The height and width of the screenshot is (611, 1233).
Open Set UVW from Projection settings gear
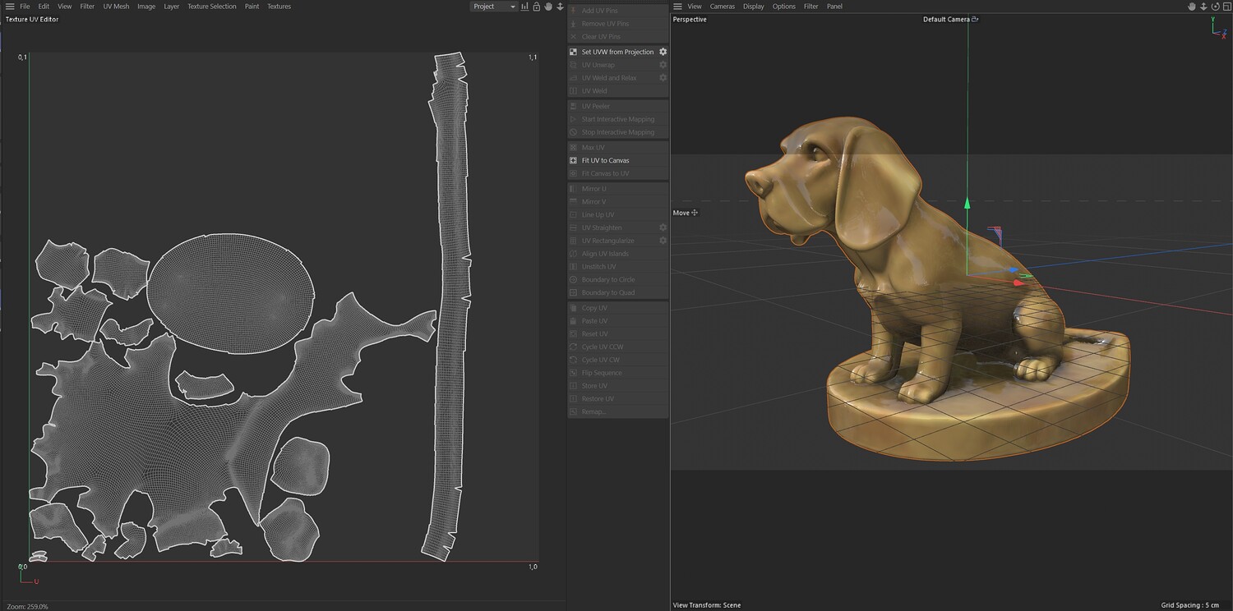[663, 52]
